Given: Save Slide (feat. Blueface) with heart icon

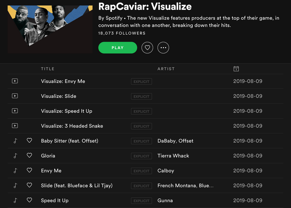Looking at the screenshot, I should [29, 185].
